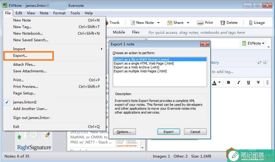Close the Export 1 note dialog

click(x=205, y=44)
